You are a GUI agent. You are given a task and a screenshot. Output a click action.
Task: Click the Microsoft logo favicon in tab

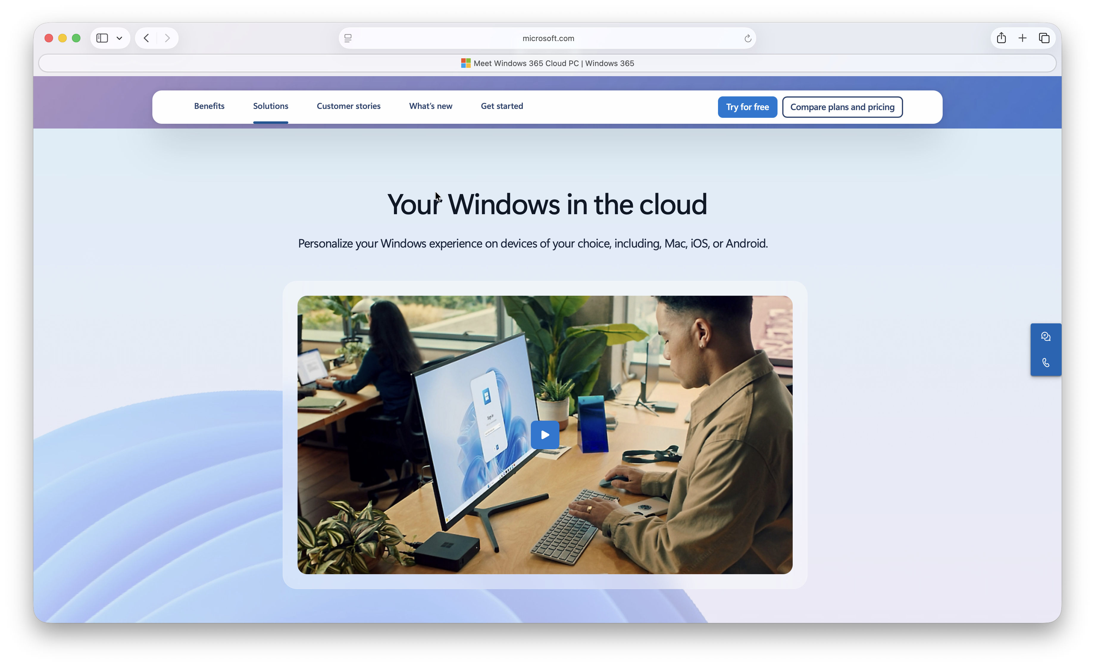[x=466, y=63]
